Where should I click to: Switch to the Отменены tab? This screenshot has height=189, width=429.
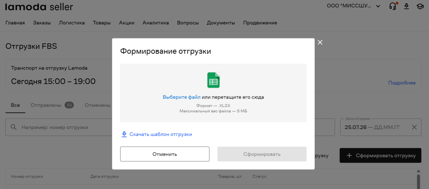pyautogui.click(x=98, y=105)
